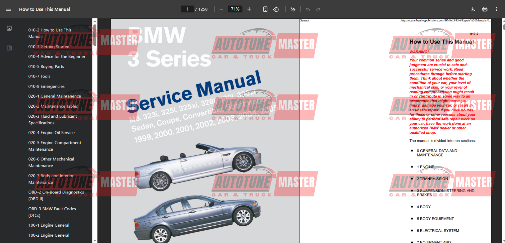The width and height of the screenshot is (505, 243).
Task: Click the zoom in plus button
Action: [x=249, y=9]
